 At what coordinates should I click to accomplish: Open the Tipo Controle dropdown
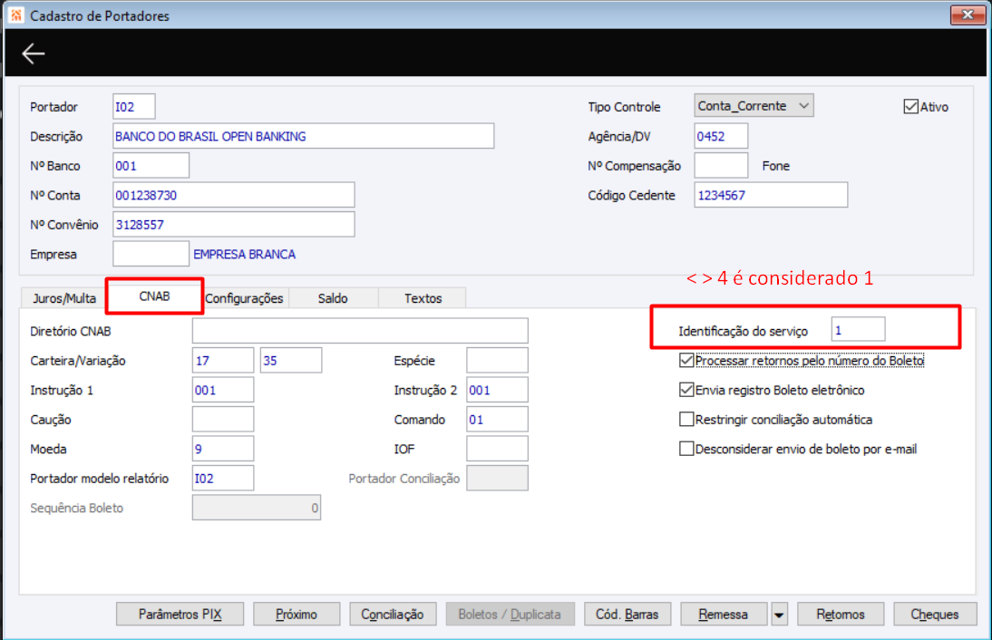coord(754,106)
